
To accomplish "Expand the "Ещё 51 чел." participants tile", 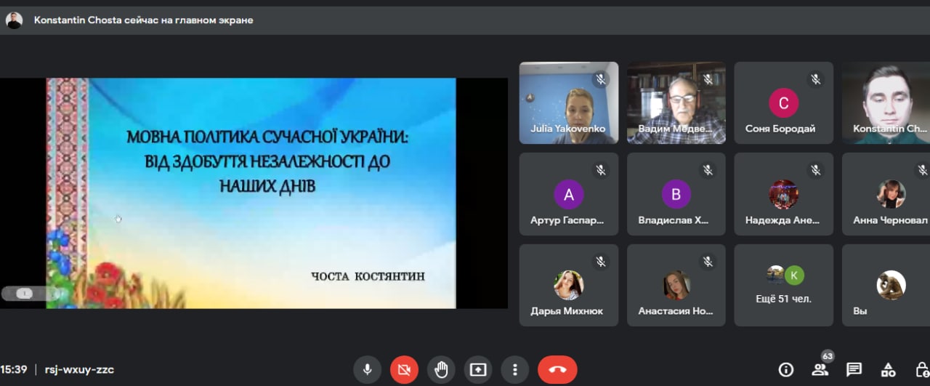I will tap(784, 285).
